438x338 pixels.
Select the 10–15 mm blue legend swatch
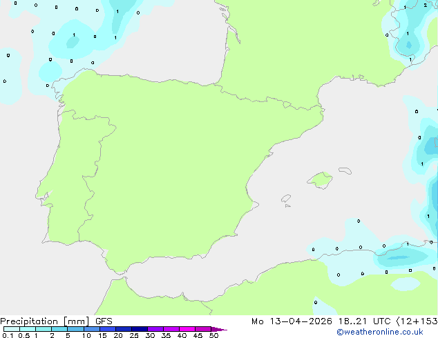(x=92, y=329)
